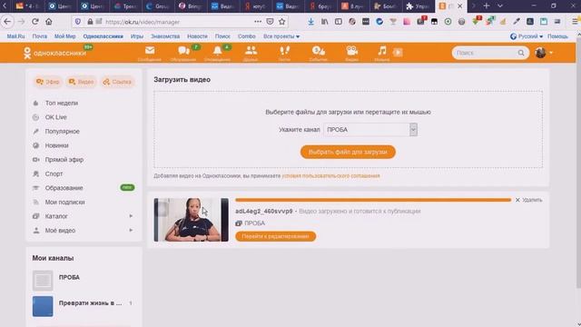The width and height of the screenshot is (581, 327).
Task: Toggle the sidebar view icon
Action: pyautogui.click(x=339, y=22)
